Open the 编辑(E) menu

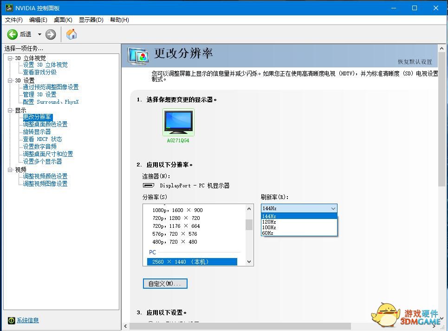(x=38, y=20)
